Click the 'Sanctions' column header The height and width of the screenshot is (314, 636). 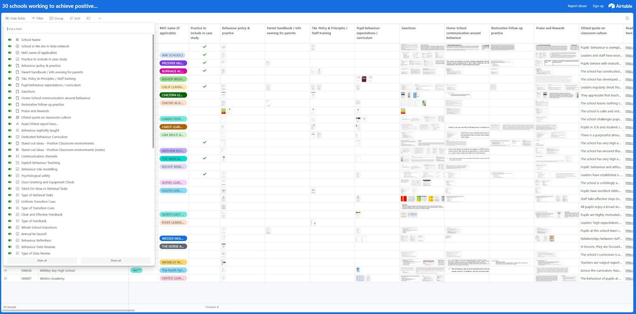coord(422,34)
